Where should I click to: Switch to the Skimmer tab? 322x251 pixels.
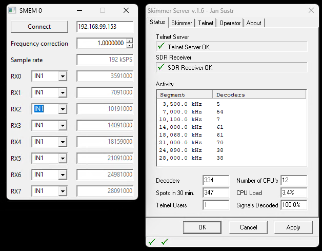182,23
